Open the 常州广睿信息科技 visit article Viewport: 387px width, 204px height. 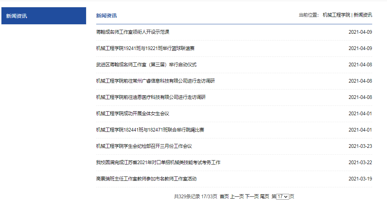click(155, 81)
